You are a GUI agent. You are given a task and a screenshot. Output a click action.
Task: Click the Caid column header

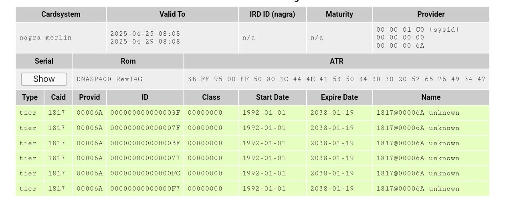click(x=58, y=97)
